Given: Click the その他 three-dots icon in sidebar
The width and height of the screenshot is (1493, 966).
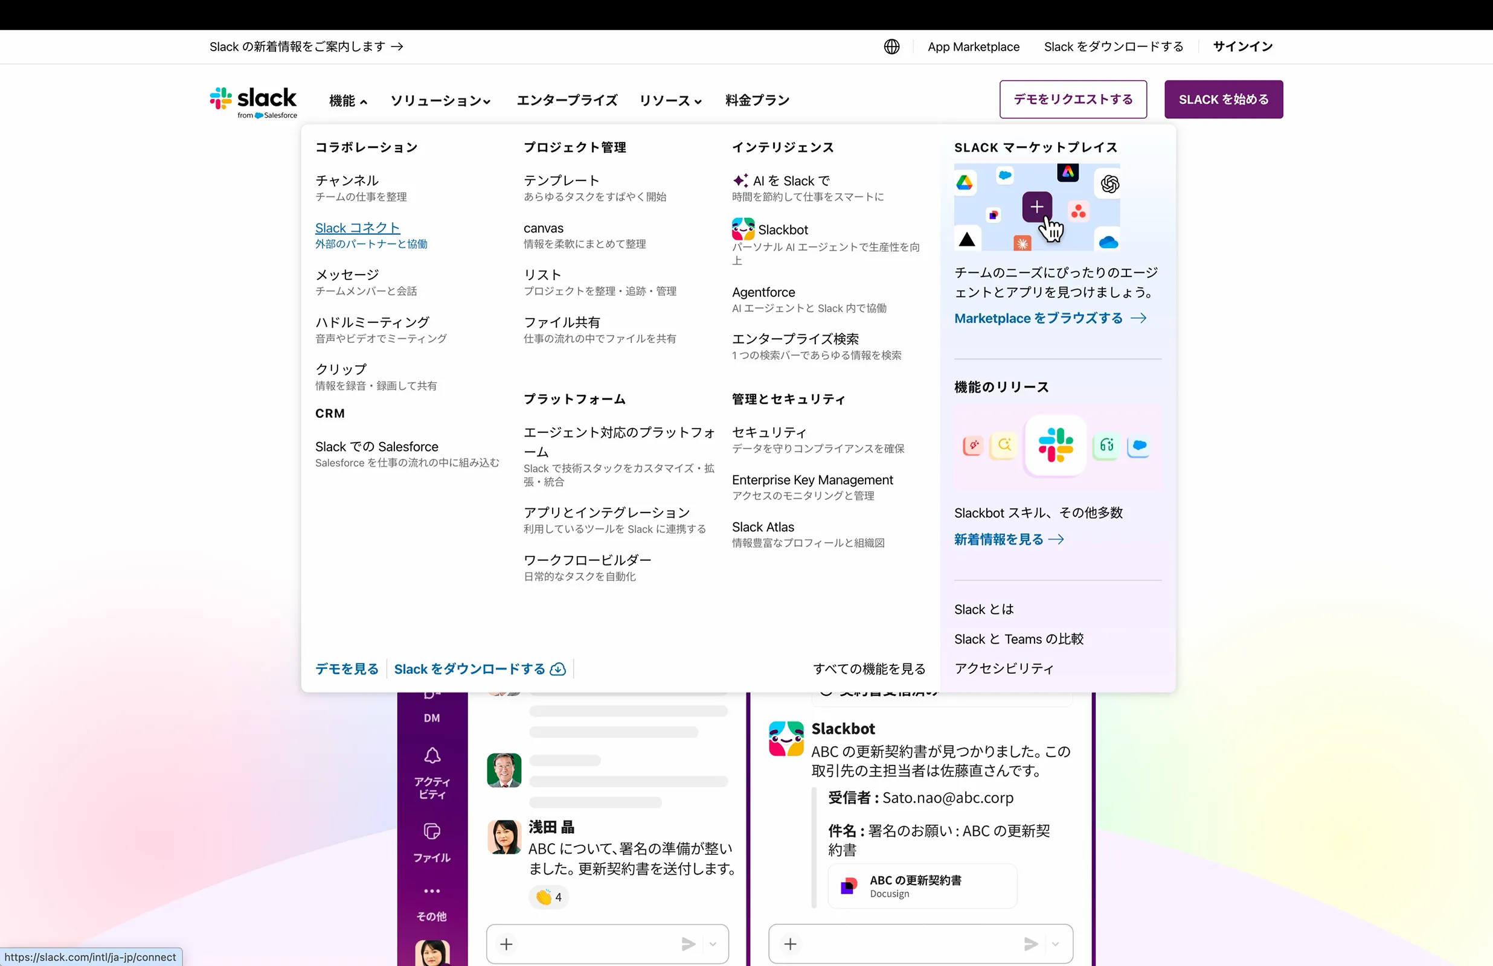Looking at the screenshot, I should point(432,891).
